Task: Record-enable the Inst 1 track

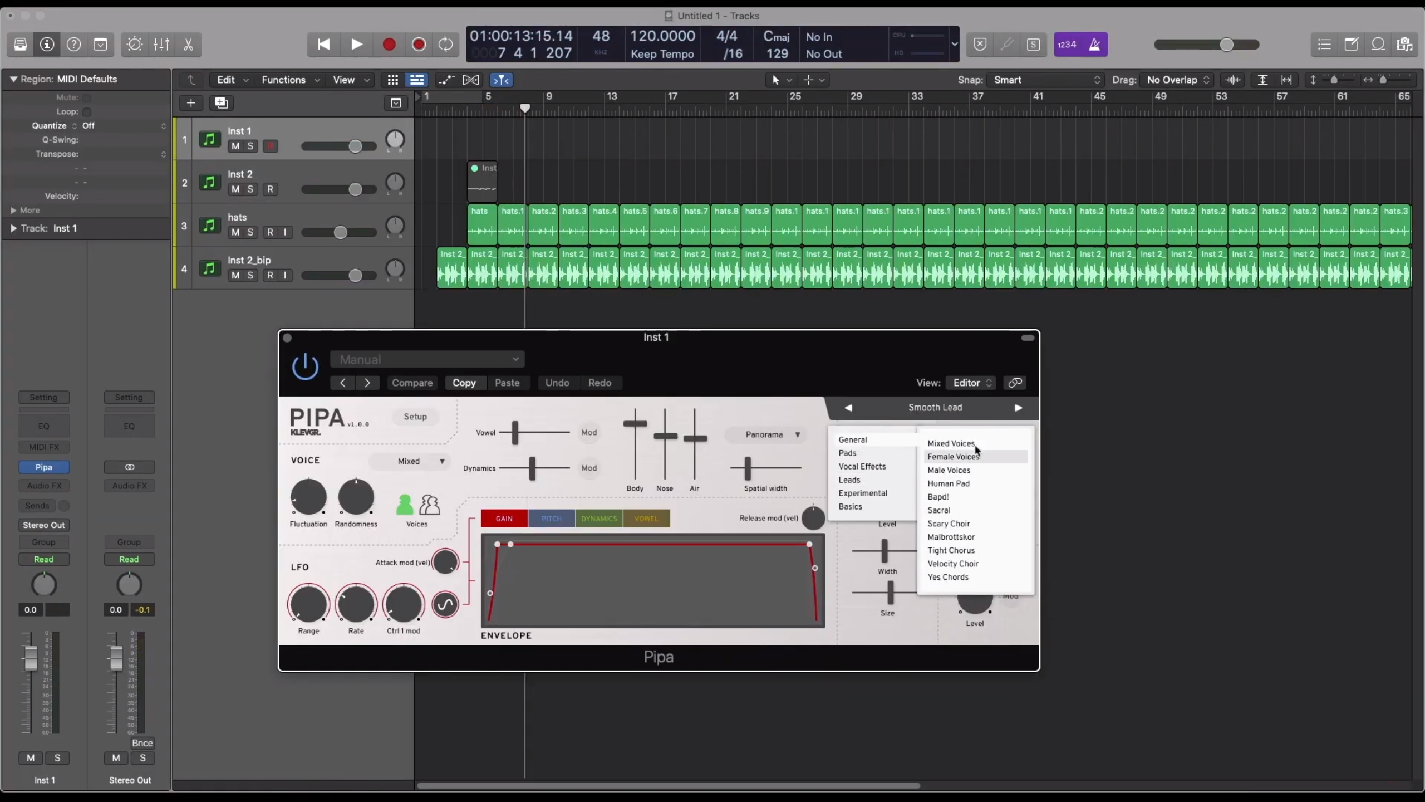Action: [271, 146]
